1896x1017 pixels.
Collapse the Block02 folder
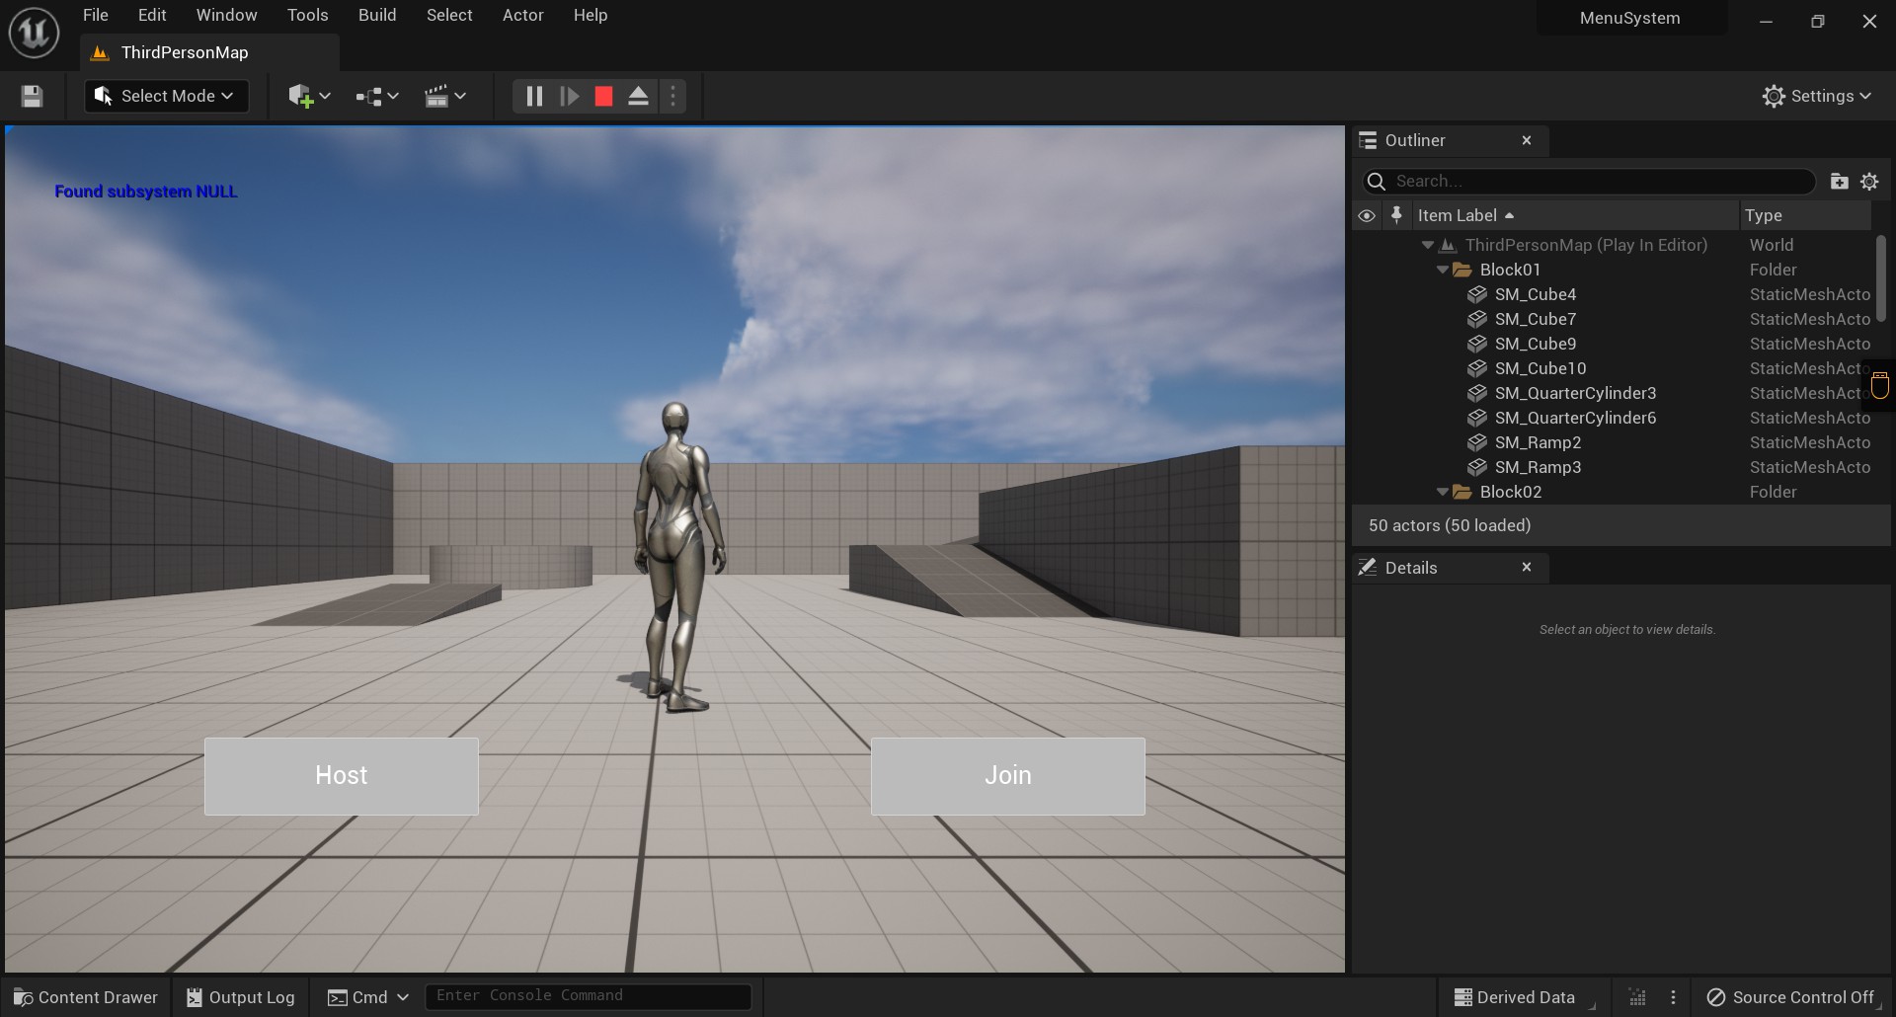click(1443, 492)
